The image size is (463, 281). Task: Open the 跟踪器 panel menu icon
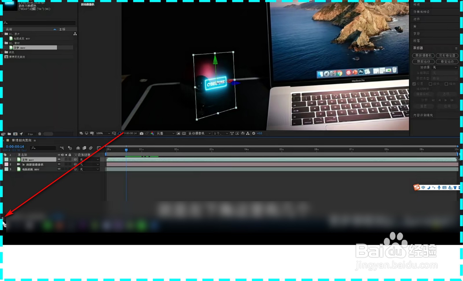(x=456, y=48)
